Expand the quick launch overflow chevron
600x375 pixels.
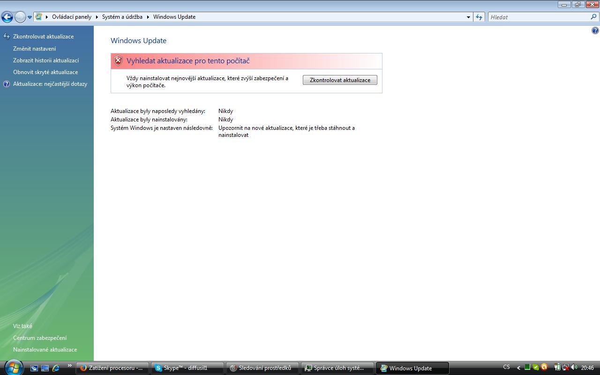[70, 366]
